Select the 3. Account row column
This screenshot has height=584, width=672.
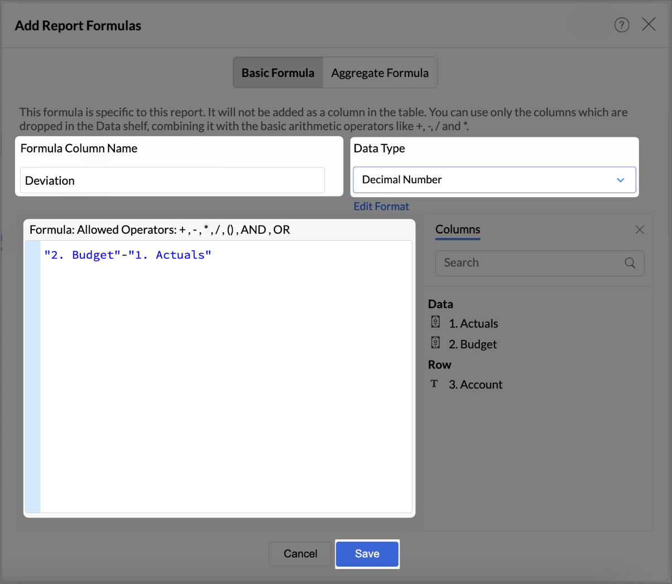coord(476,385)
